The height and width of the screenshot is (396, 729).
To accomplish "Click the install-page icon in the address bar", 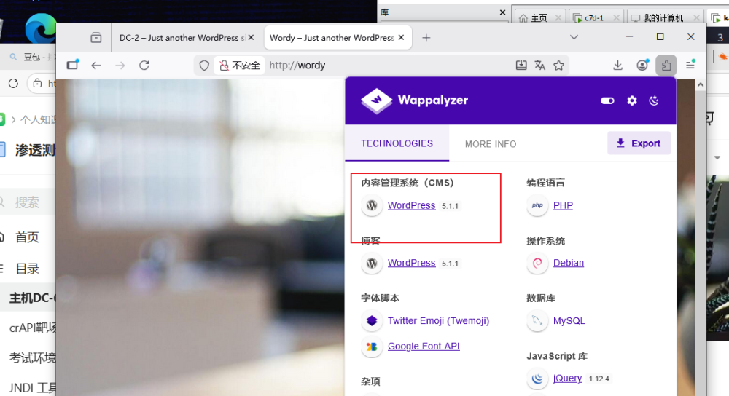I will point(521,66).
